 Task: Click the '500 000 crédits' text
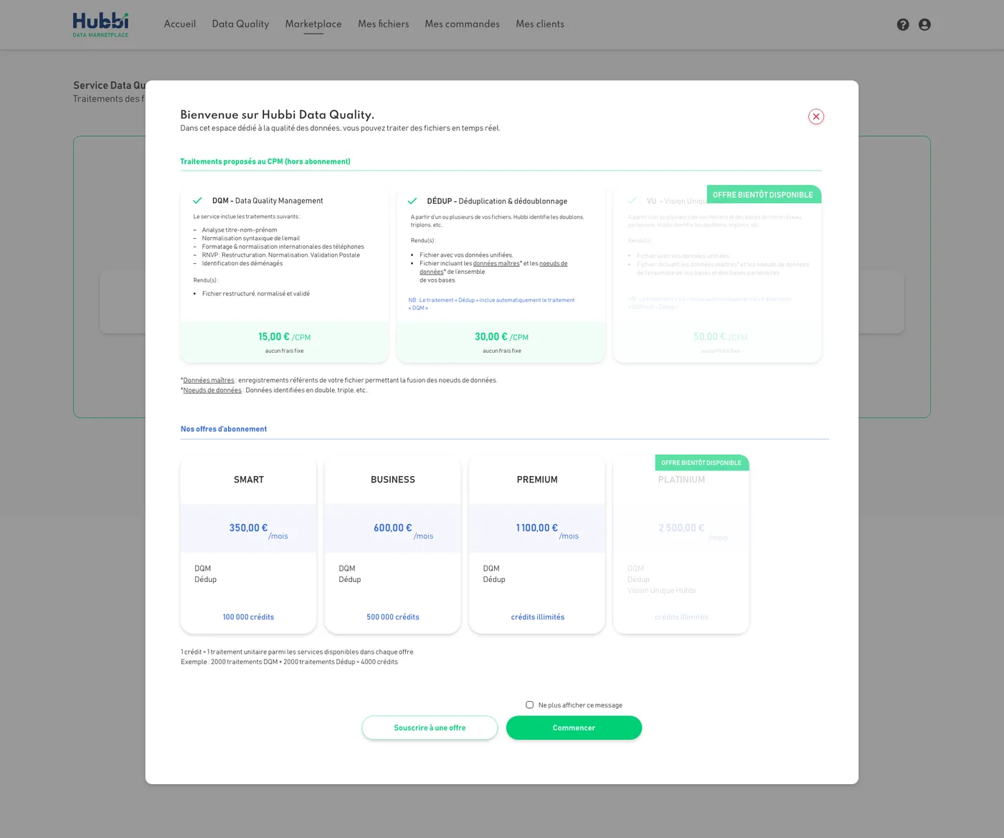tap(393, 617)
